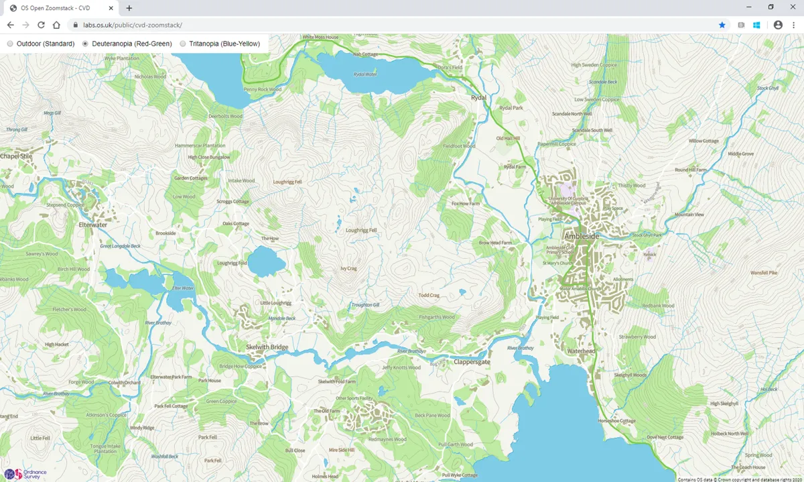Click inside the address bar
This screenshot has height=482, width=804.
pos(201,25)
